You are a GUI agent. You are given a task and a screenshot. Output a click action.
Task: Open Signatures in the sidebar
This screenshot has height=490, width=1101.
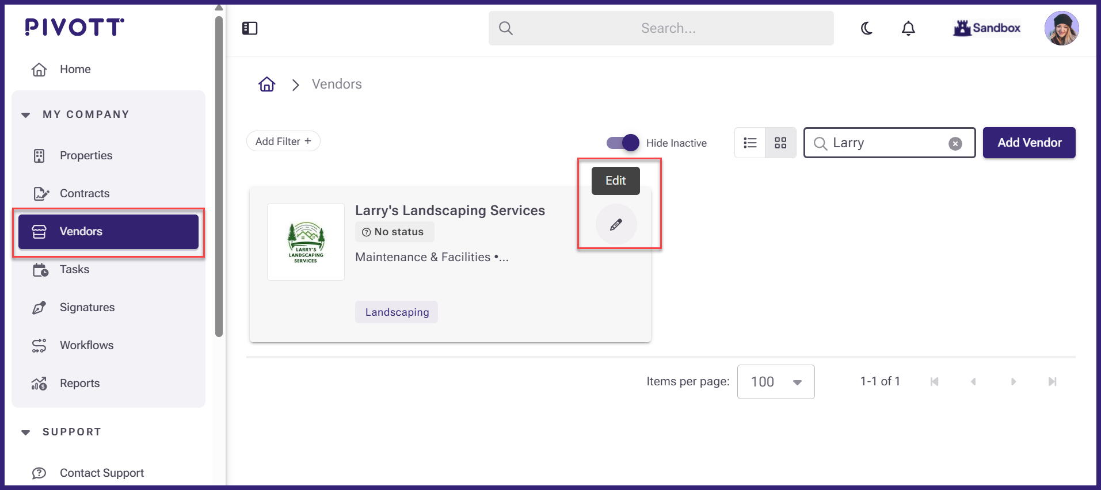coord(108,308)
